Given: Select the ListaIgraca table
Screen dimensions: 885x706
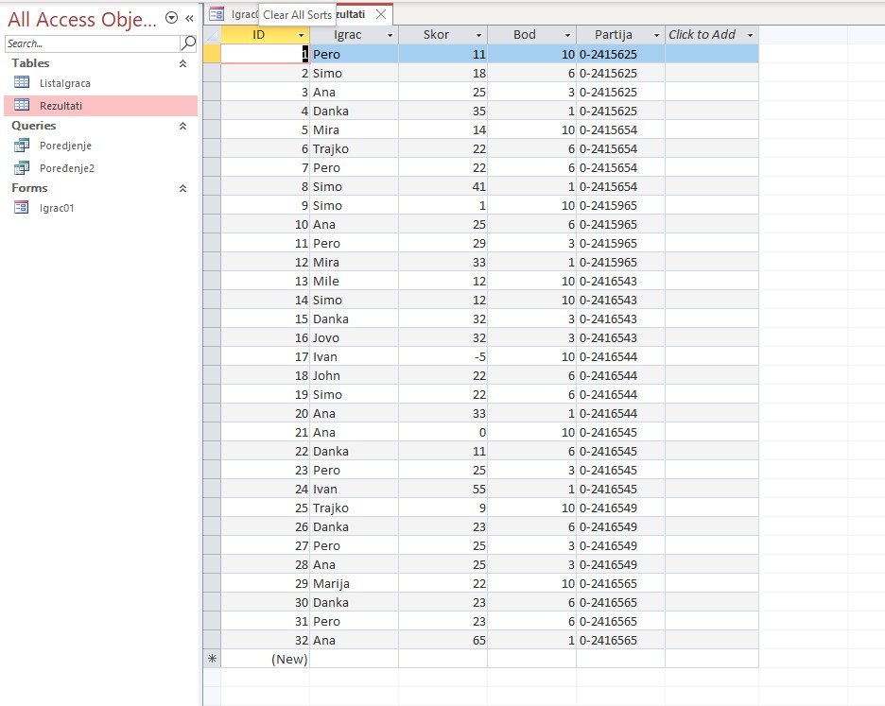Looking at the screenshot, I should [100, 83].
